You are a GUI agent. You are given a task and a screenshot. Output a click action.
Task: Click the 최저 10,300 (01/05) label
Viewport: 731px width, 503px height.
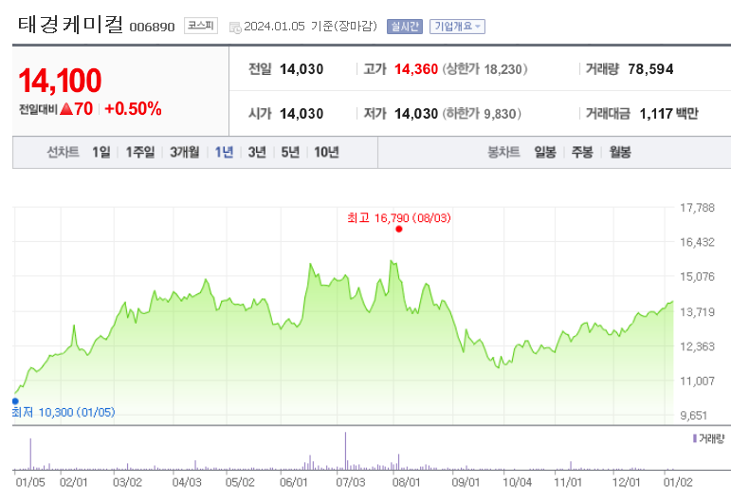coord(64,413)
